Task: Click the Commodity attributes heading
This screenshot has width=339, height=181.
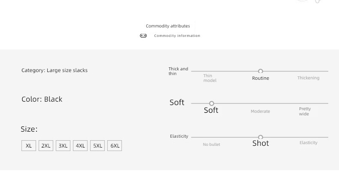Action: 168,26
